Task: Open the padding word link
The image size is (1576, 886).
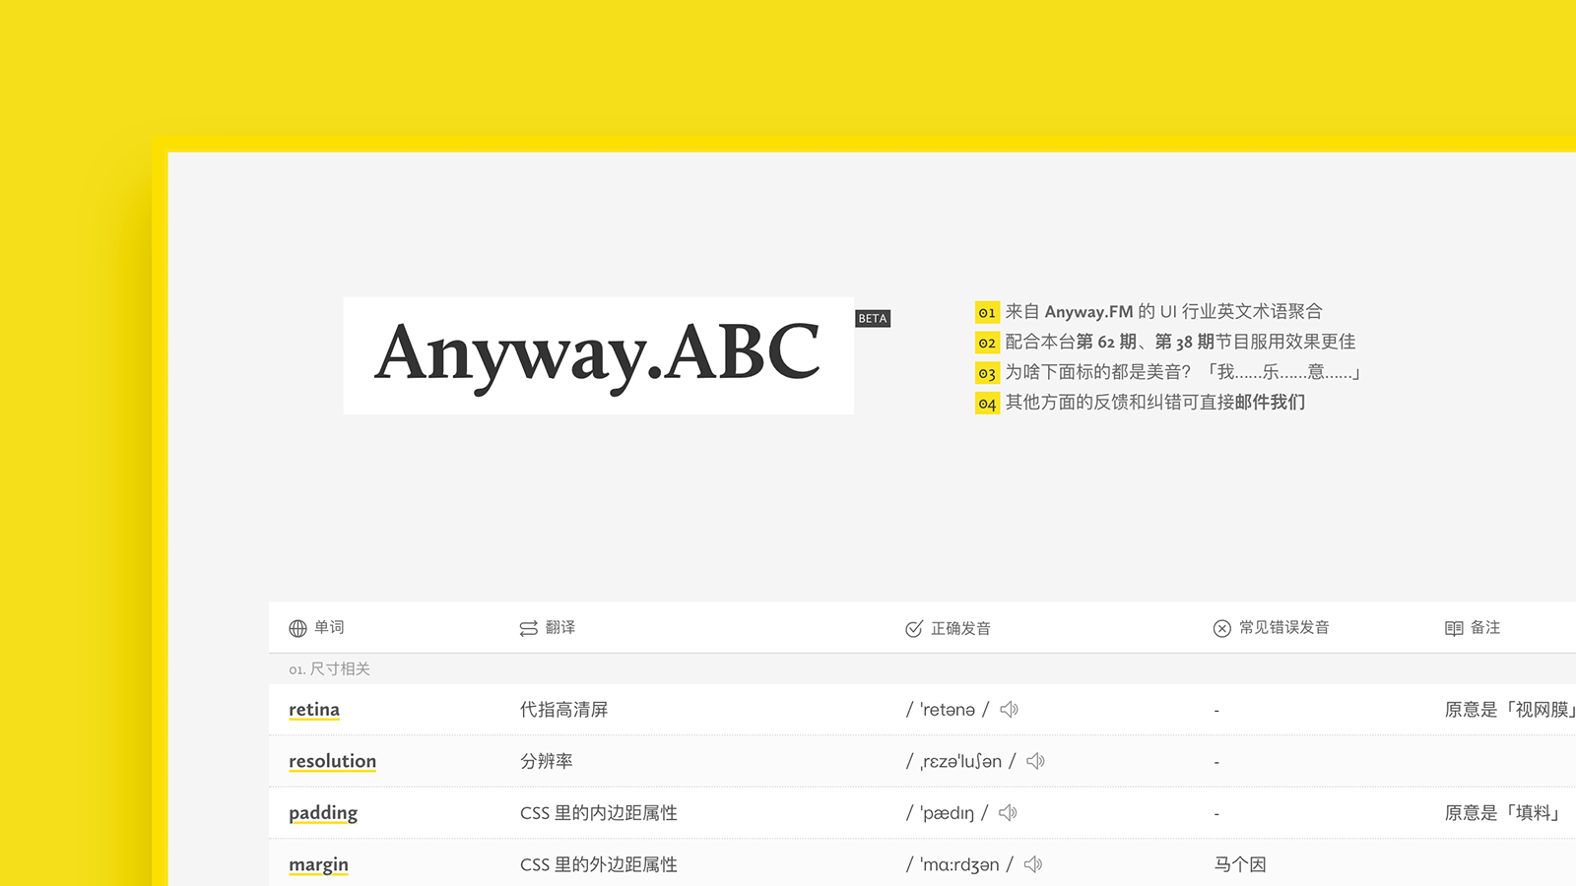Action: pyautogui.click(x=323, y=813)
